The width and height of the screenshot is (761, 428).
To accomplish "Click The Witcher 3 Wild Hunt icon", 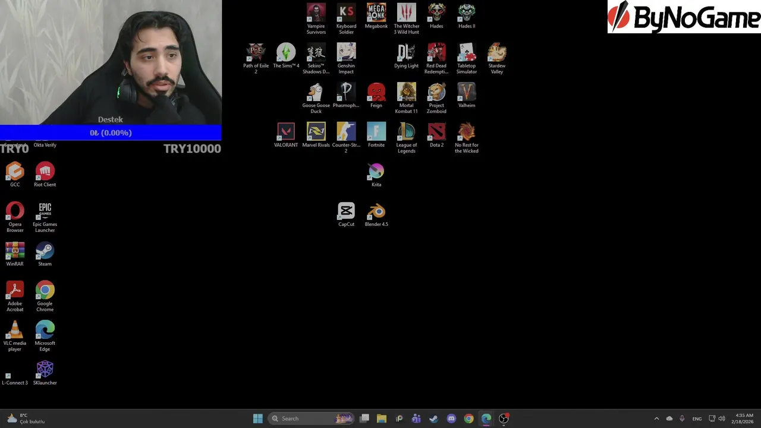I will (407, 18).
